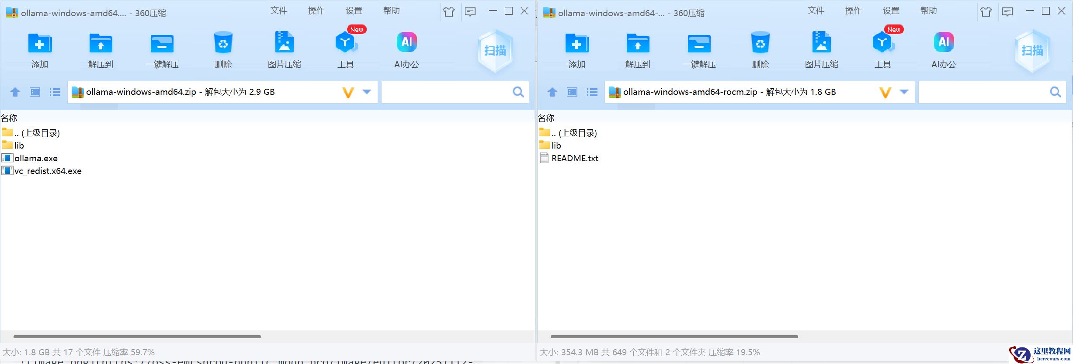Click horizontal scrollbar in right window

pos(674,336)
